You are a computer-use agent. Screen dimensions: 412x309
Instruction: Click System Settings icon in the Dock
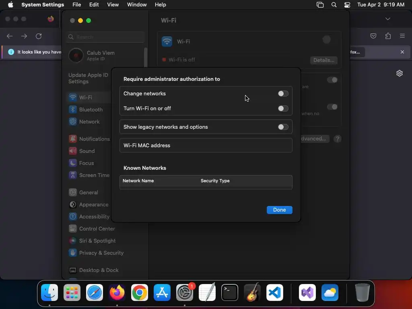point(185,293)
